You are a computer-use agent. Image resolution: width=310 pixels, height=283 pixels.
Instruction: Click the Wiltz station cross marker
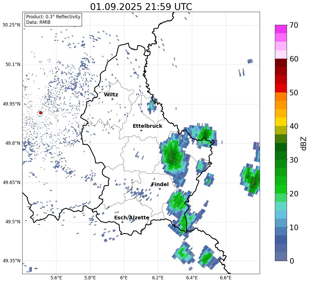(x=113, y=99)
